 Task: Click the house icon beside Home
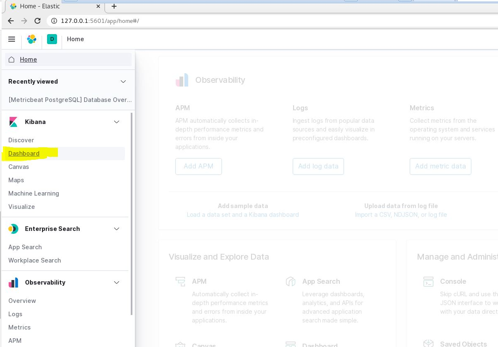[11, 59]
